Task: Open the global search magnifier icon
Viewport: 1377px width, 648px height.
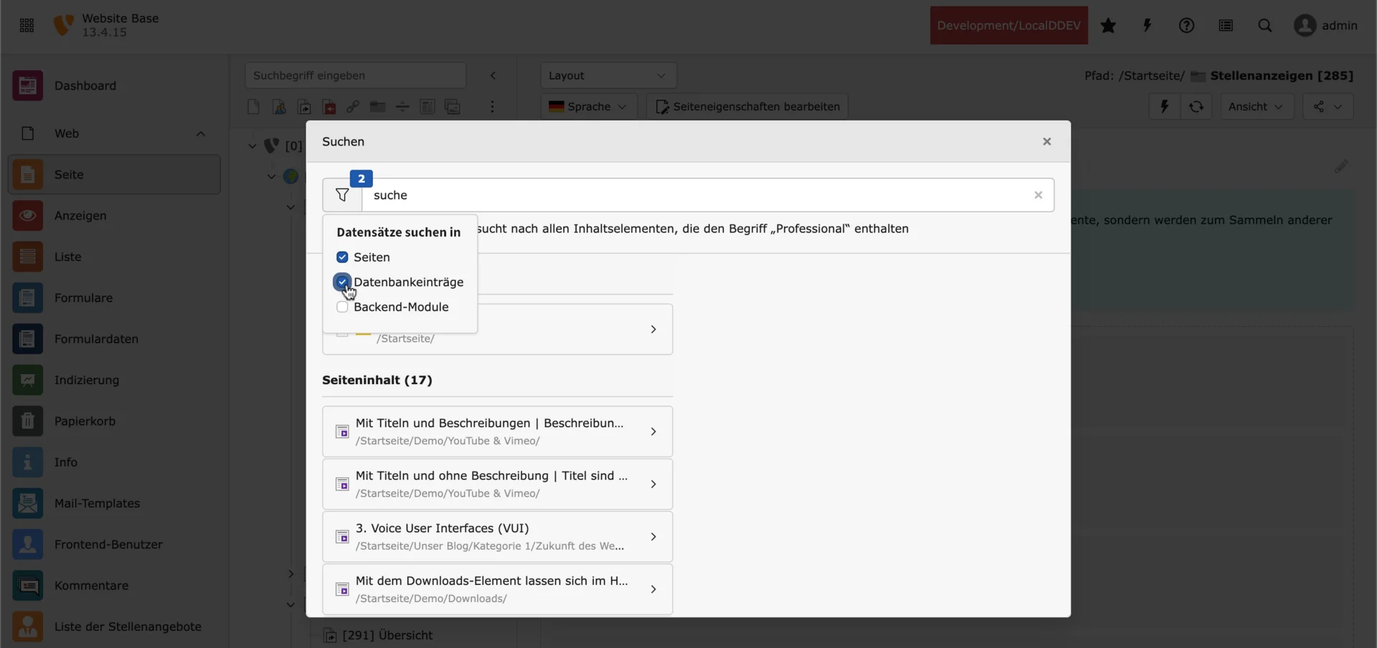Action: tap(1266, 25)
